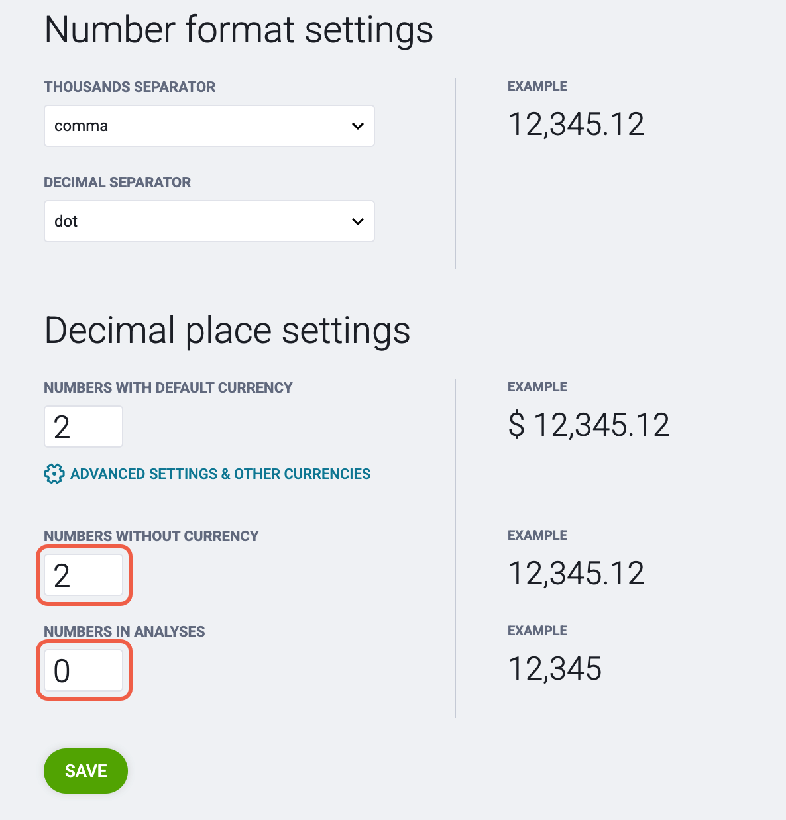Screen dimensions: 786x820
Task: Click the Decimal place settings heading
Action: (x=227, y=331)
